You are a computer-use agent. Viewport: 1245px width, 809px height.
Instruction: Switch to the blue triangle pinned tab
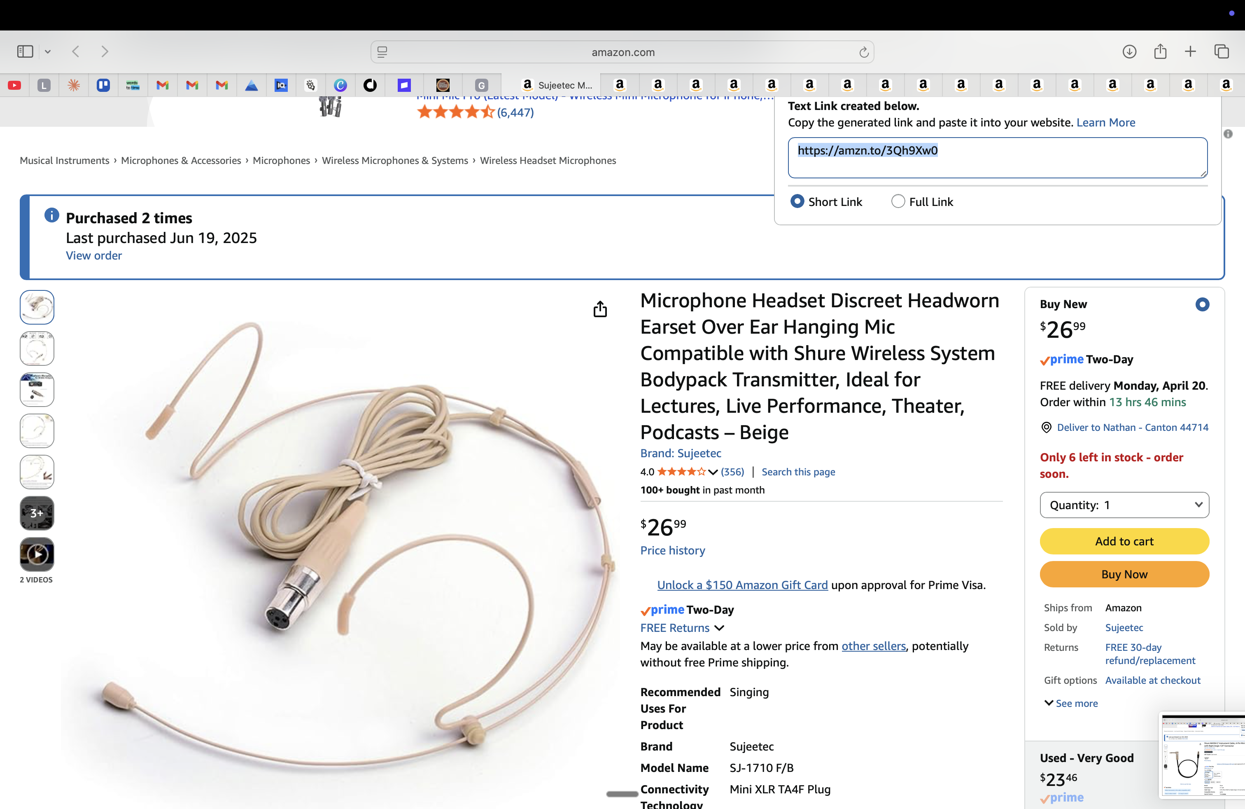(252, 85)
